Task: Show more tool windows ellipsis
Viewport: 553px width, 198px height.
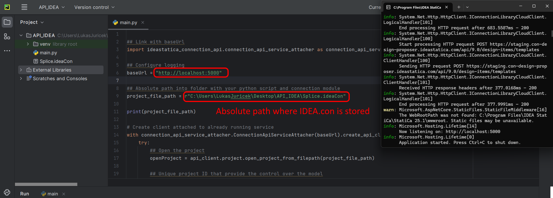Action: [x=7, y=51]
